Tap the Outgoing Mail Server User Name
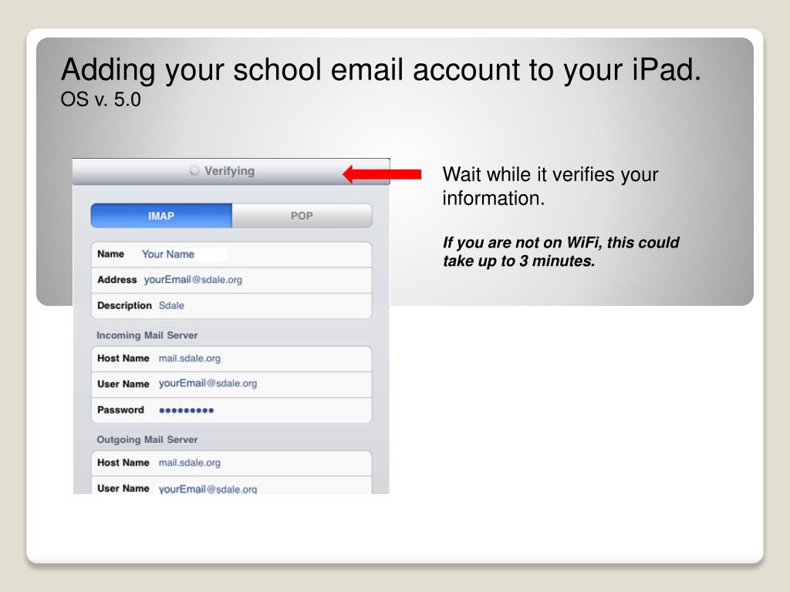The height and width of the screenshot is (592, 790). 231,486
